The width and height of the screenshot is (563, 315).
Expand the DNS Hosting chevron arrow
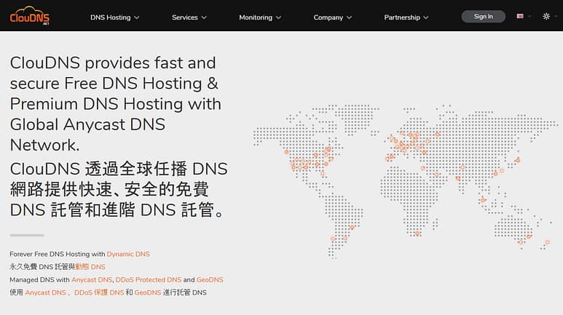point(136,17)
